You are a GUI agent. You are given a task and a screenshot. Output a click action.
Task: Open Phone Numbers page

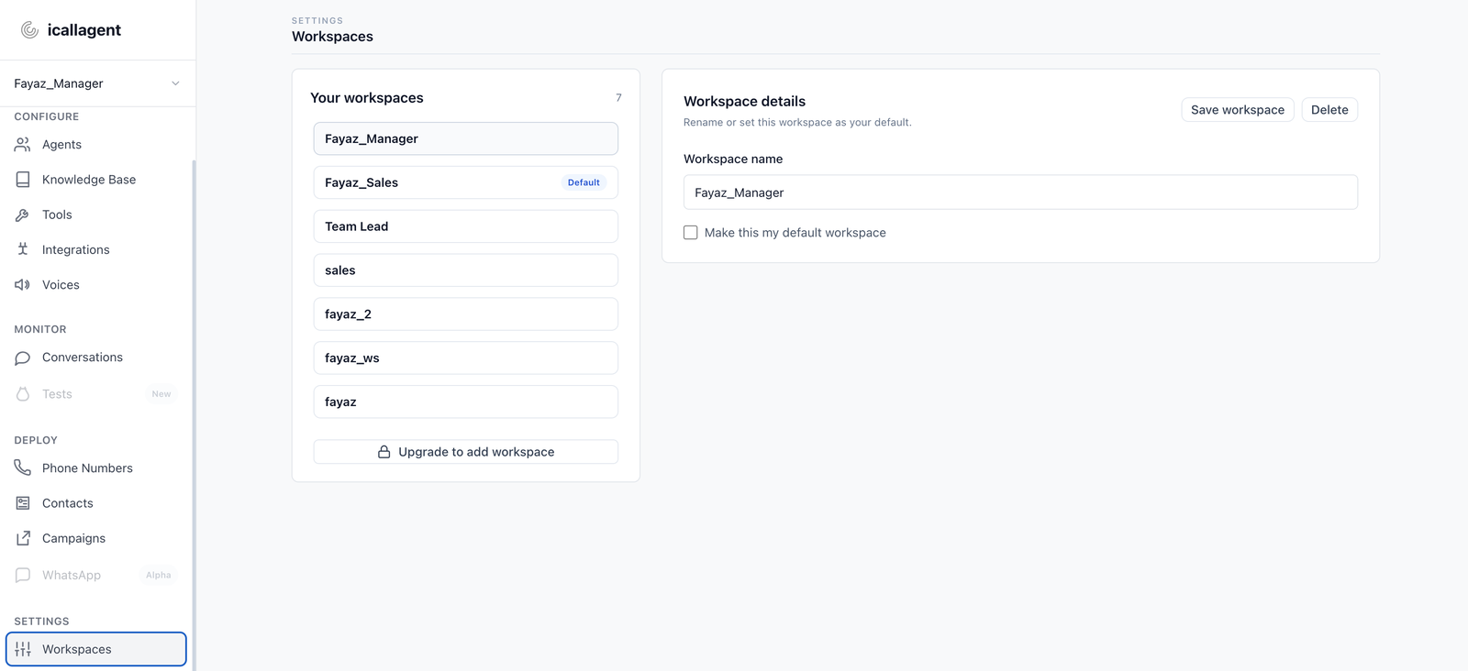[x=87, y=468]
